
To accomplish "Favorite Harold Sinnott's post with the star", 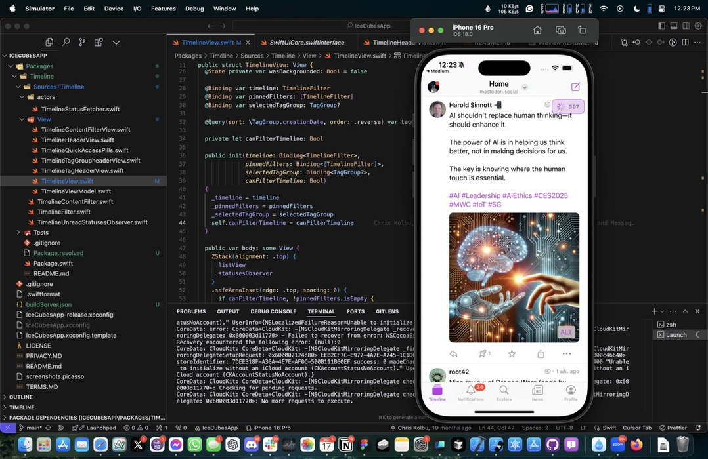I will coord(512,354).
